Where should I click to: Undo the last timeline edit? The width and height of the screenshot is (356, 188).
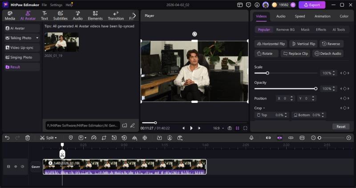pyautogui.click(x=7, y=138)
